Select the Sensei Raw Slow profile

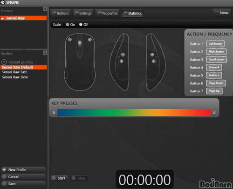pyautogui.click(x=15, y=77)
